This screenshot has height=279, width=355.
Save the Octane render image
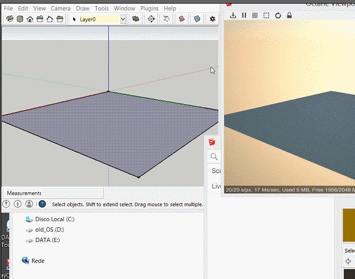point(233,15)
